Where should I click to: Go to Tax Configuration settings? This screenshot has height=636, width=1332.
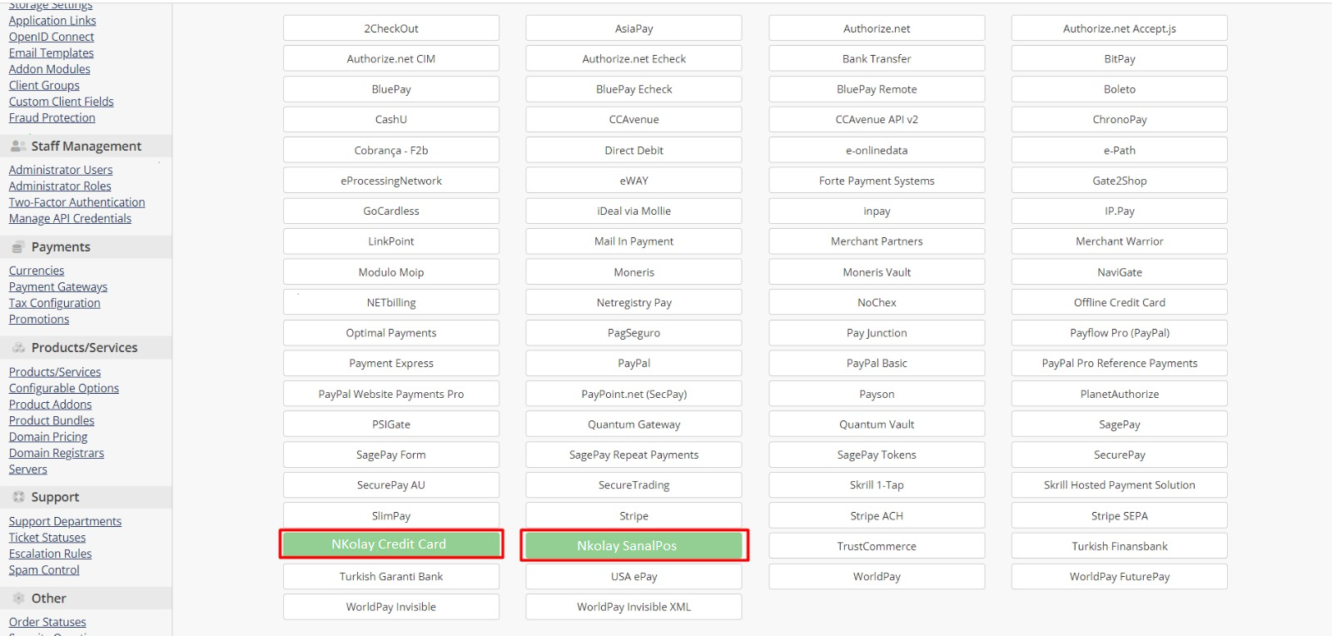point(54,303)
